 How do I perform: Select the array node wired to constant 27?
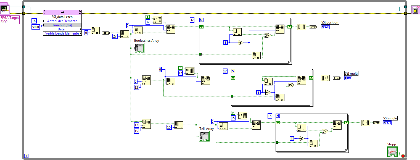coord(125,34)
